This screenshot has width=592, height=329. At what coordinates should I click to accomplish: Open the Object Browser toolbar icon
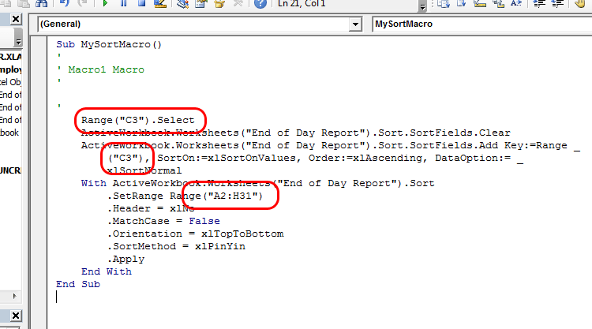[x=219, y=4]
